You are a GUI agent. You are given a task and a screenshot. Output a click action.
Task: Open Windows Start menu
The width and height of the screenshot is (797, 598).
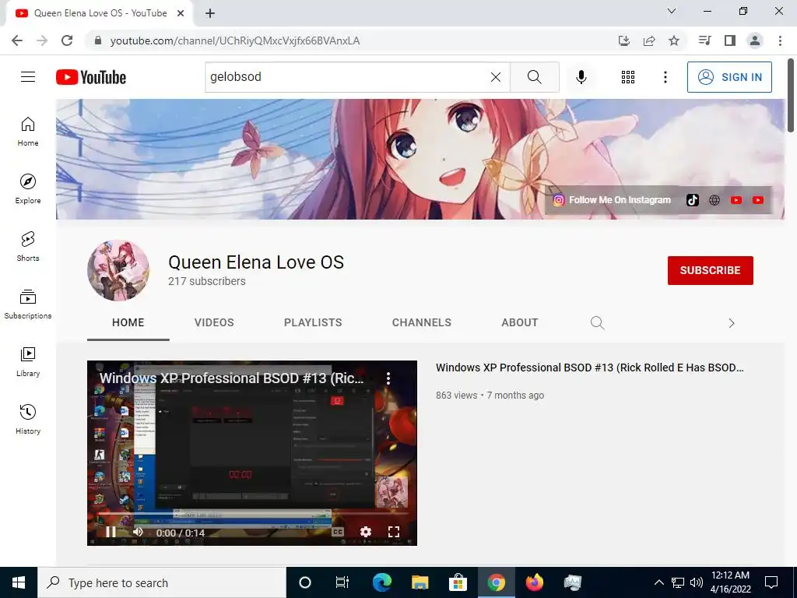[19, 582]
